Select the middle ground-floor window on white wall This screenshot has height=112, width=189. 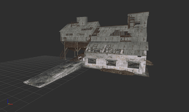click(x=111, y=63)
